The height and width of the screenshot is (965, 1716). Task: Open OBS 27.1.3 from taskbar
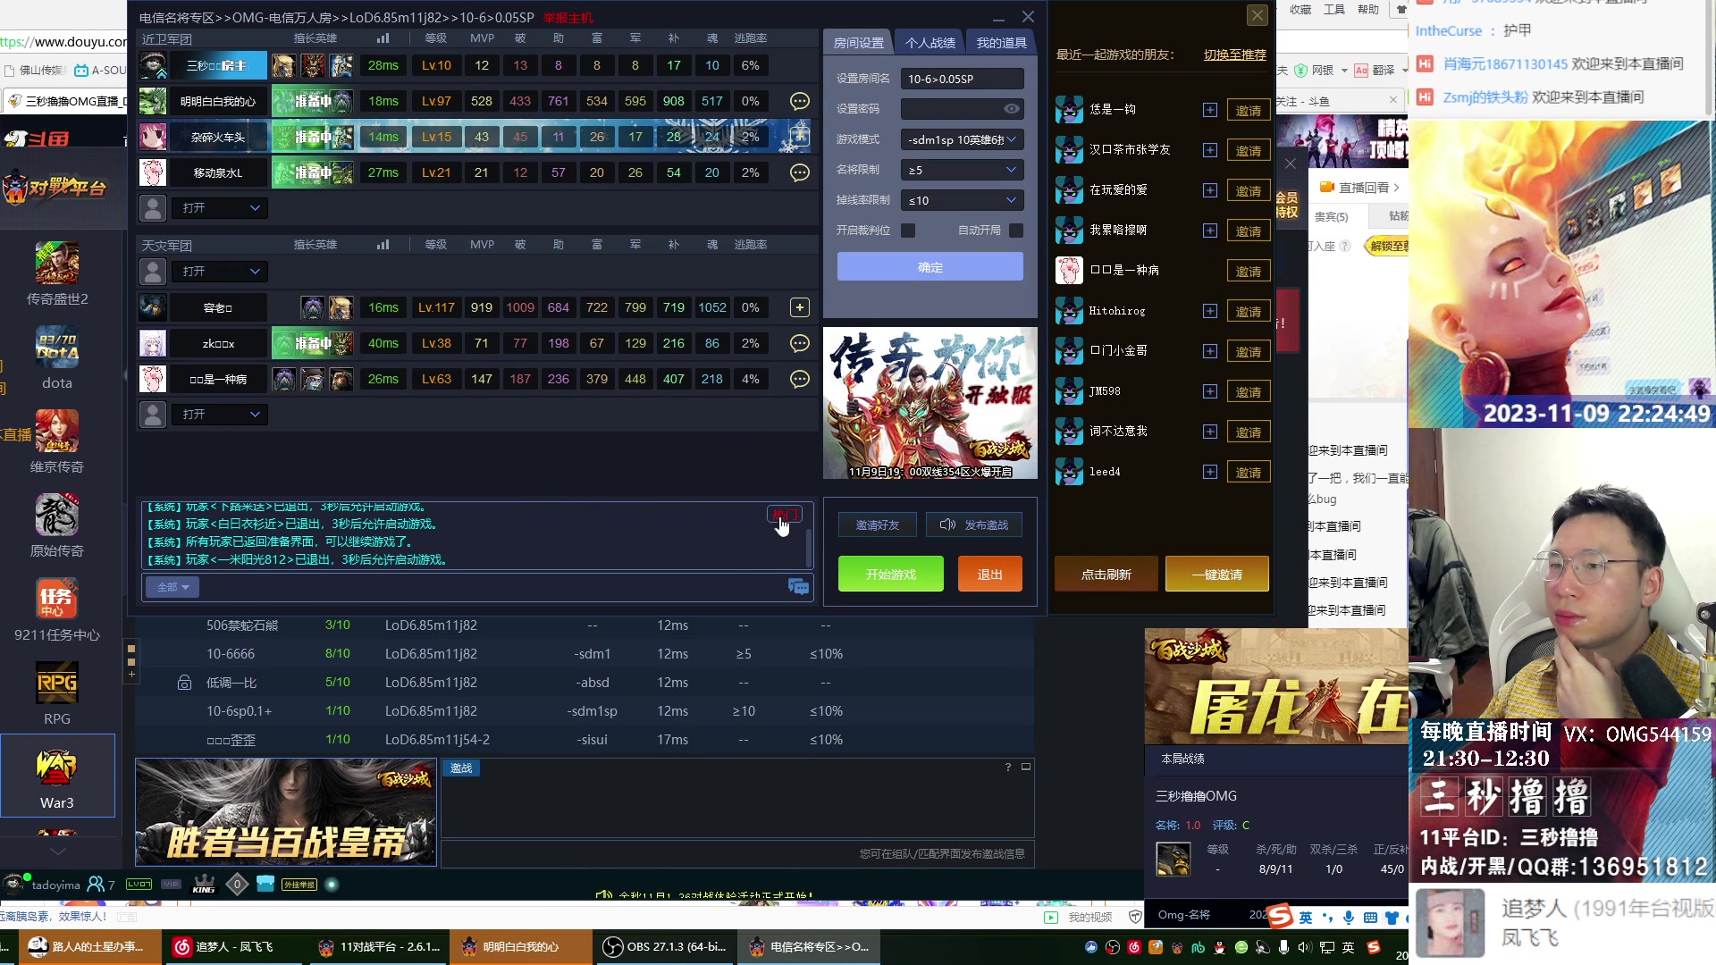click(665, 947)
